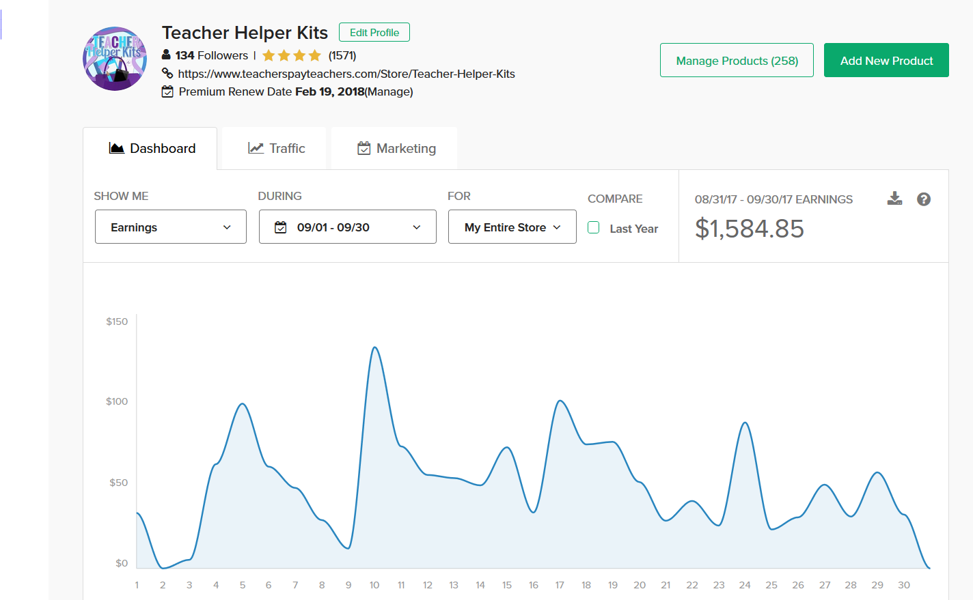Click day 20 on the chart x-axis
973x600 pixels.
coord(640,585)
